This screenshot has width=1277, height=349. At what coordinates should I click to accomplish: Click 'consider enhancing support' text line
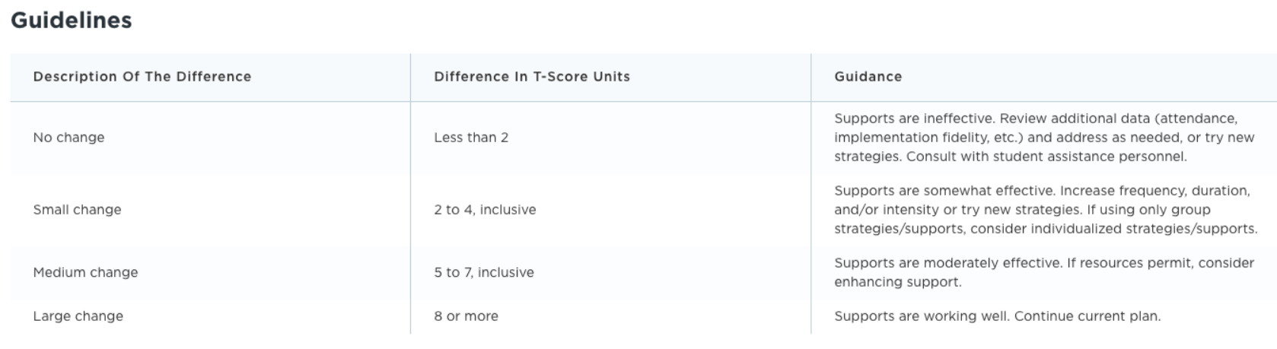898,282
